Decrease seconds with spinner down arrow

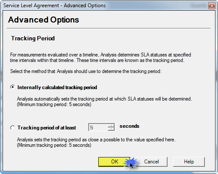click(x=111, y=129)
